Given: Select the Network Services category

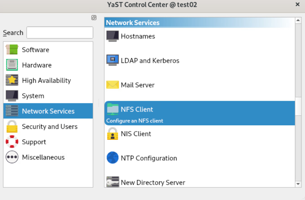Looking at the screenshot, I should pos(48,111).
